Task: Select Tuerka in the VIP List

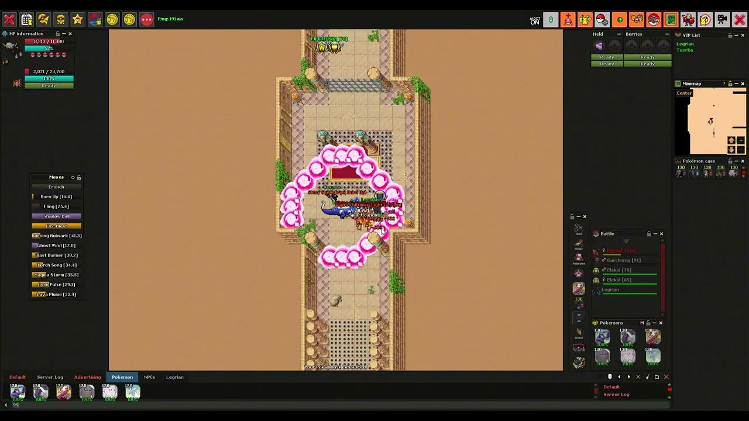Action: (685, 50)
